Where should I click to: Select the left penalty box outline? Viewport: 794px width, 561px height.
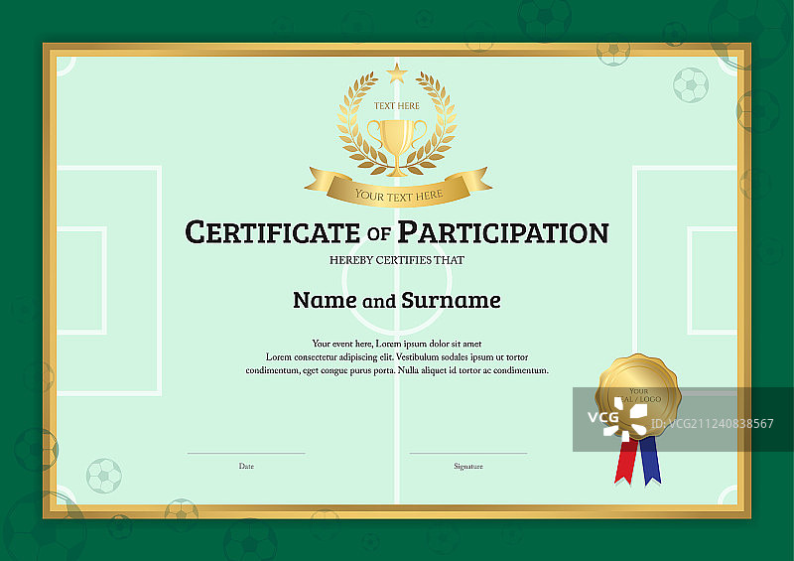tap(109, 280)
